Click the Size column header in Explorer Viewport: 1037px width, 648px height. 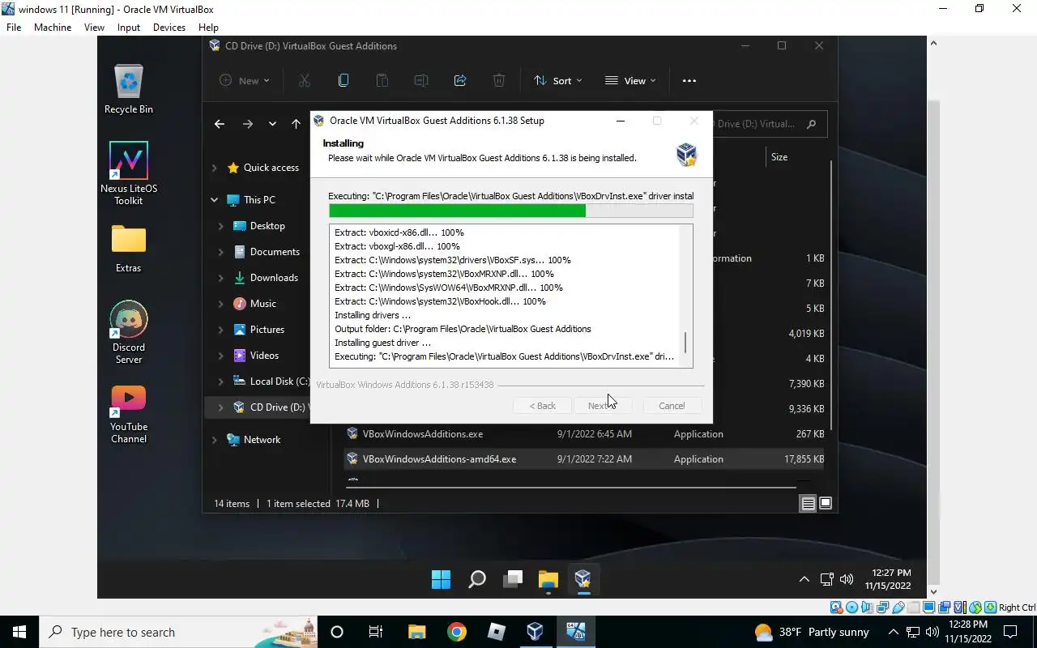[x=779, y=157]
